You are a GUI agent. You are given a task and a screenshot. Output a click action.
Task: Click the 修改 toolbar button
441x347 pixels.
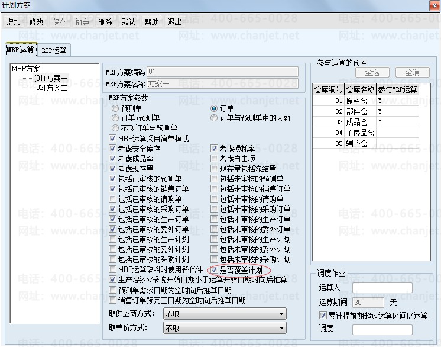(x=37, y=22)
